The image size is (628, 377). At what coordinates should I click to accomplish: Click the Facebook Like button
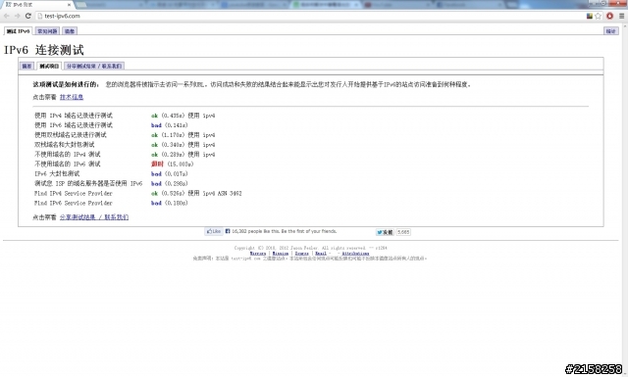pos(214,231)
